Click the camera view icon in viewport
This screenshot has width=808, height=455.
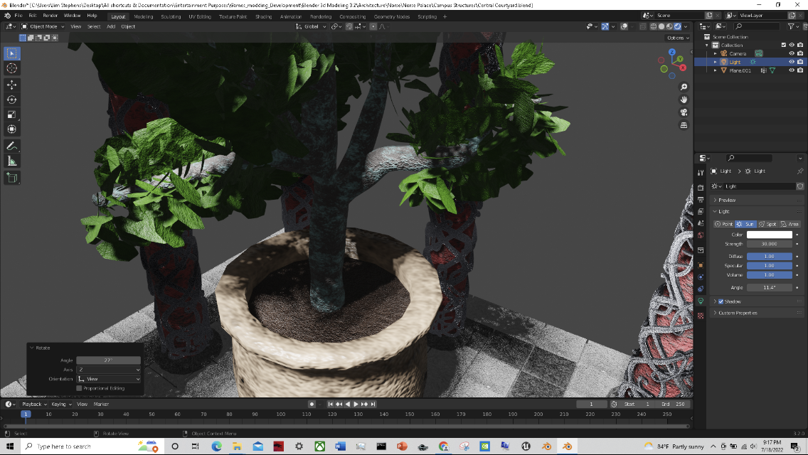point(684,112)
